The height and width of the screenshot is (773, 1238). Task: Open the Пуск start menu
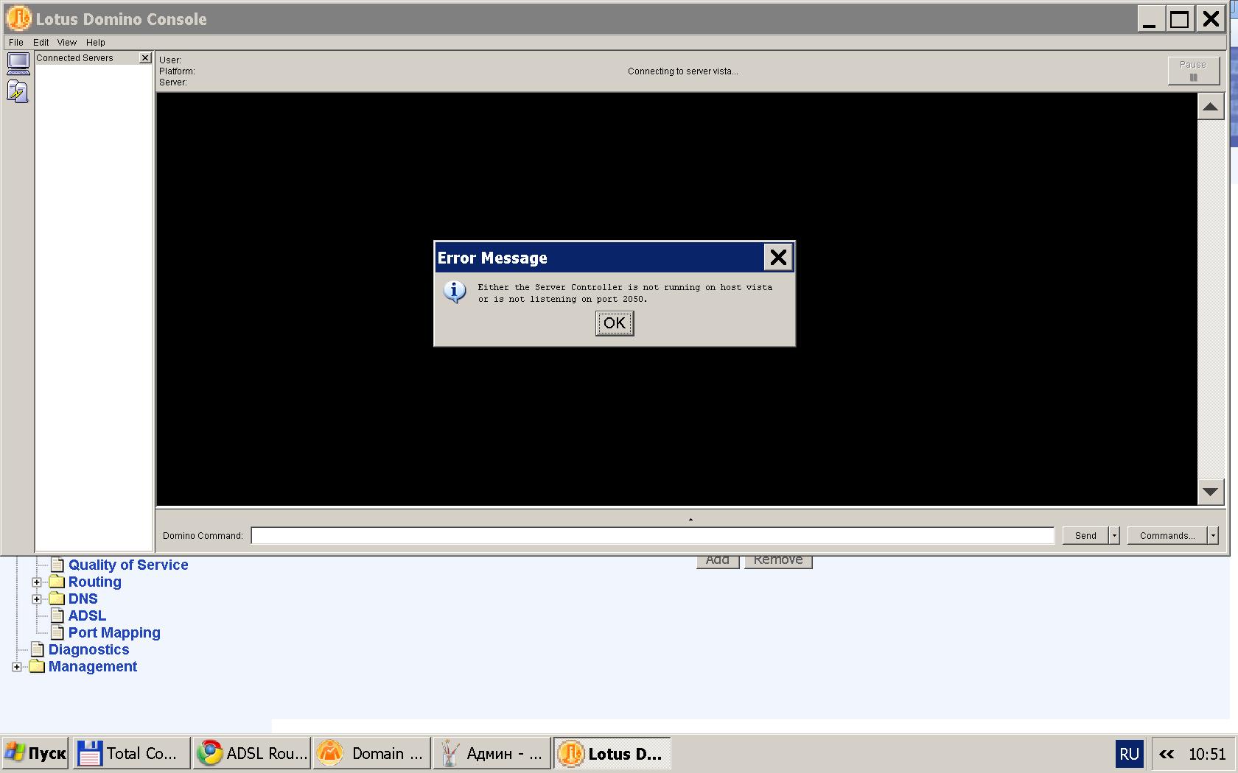(35, 753)
